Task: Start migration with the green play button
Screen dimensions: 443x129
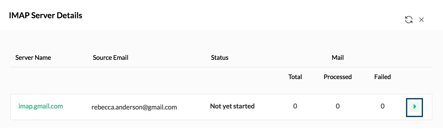Action: click(x=414, y=107)
